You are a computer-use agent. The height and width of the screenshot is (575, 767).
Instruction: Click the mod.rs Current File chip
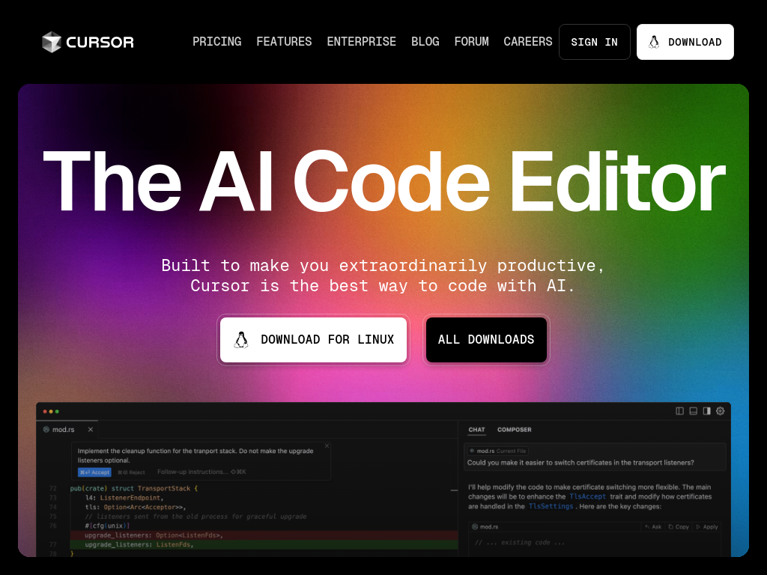[x=497, y=451]
